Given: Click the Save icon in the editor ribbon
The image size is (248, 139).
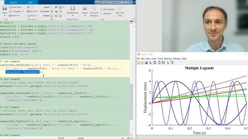Looking at the screenshot, I should point(4,8).
